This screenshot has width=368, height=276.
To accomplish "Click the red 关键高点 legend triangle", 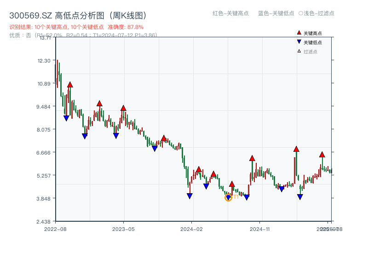I will [299, 33].
